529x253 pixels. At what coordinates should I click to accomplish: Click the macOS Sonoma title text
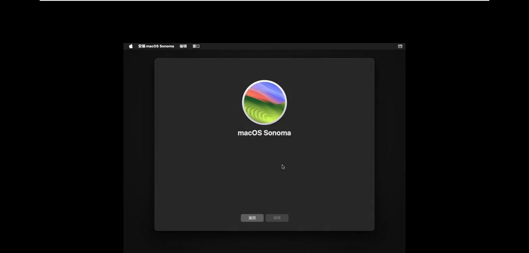(x=264, y=133)
